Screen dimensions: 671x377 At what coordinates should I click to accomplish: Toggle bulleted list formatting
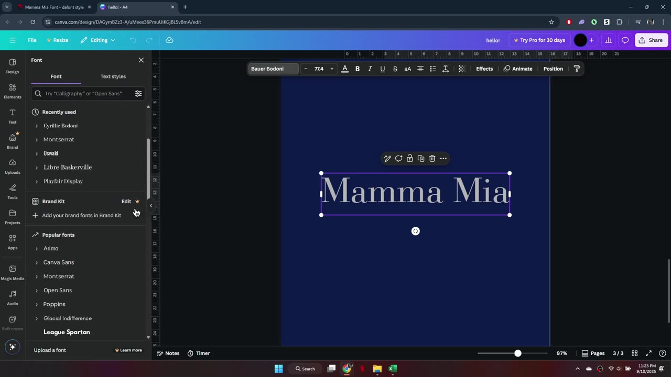[433, 69]
